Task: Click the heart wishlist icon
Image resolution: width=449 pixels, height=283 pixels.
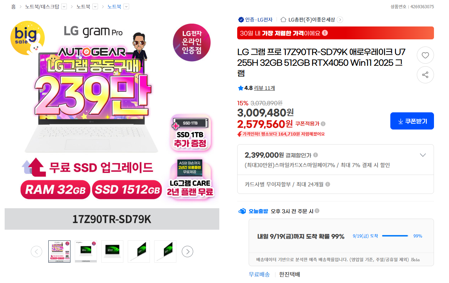Action: point(425,55)
